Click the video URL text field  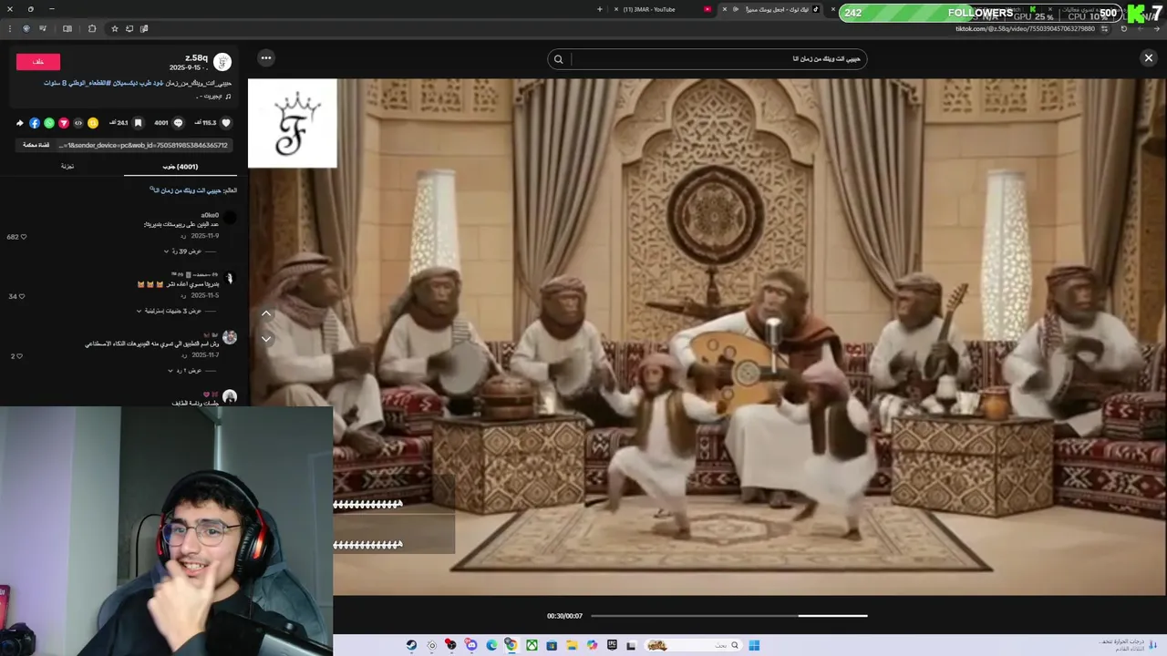click(x=143, y=145)
